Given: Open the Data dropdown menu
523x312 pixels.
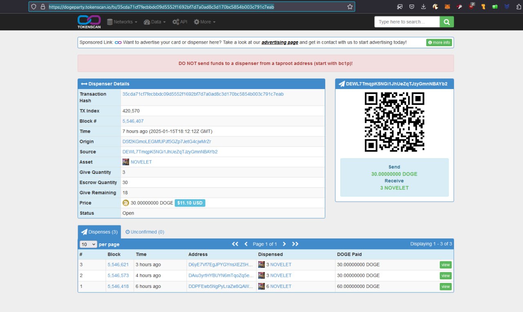Looking at the screenshot, I should point(155,22).
